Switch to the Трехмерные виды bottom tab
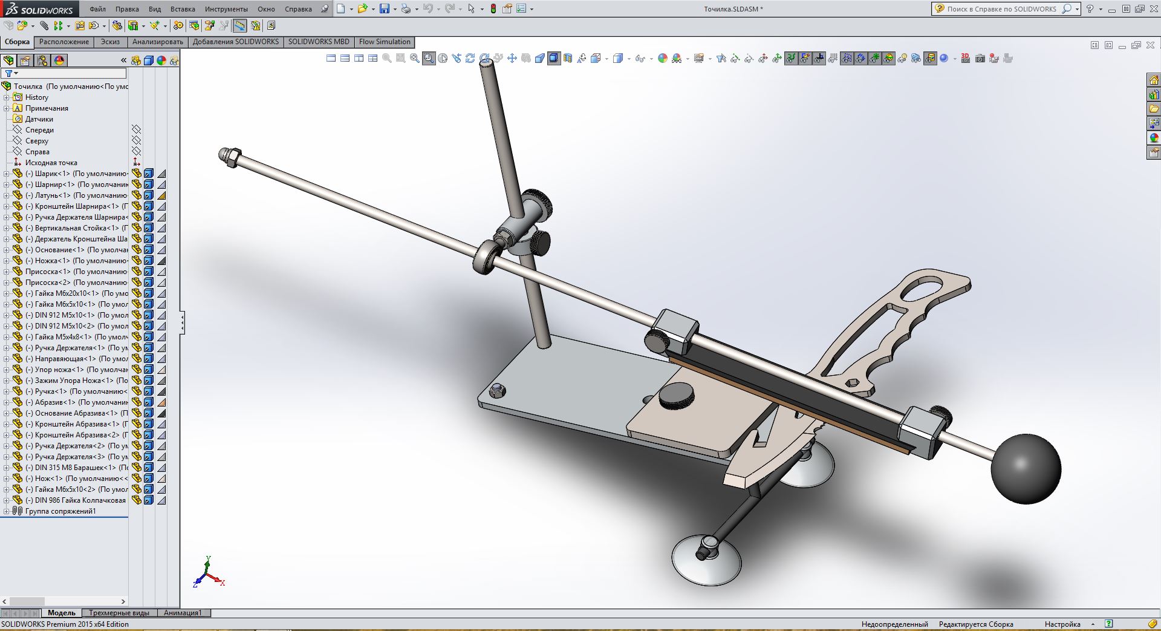1161x631 pixels. 119,613
